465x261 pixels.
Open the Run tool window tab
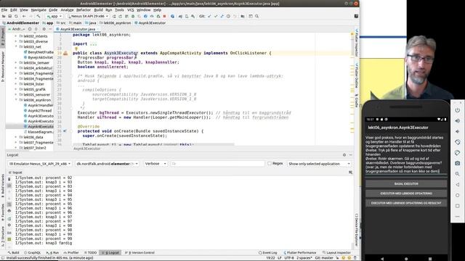click(x=53, y=253)
